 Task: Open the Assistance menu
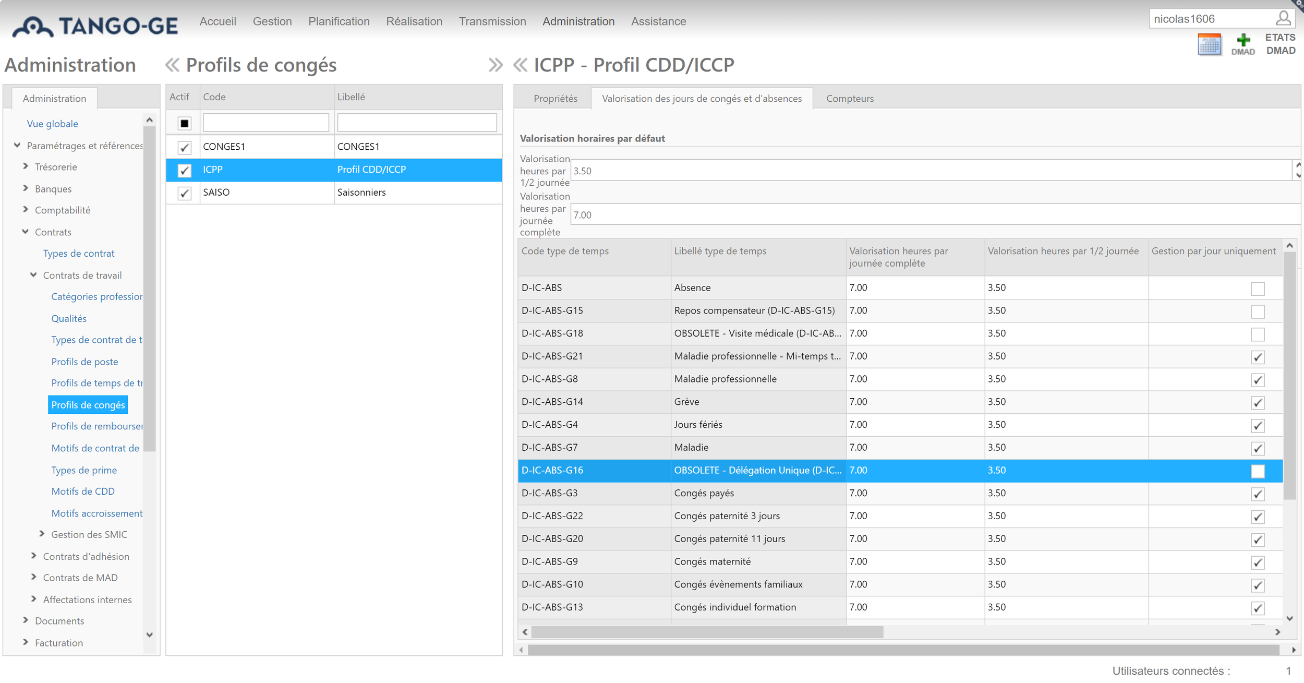(659, 21)
